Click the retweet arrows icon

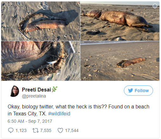(x=36, y=130)
